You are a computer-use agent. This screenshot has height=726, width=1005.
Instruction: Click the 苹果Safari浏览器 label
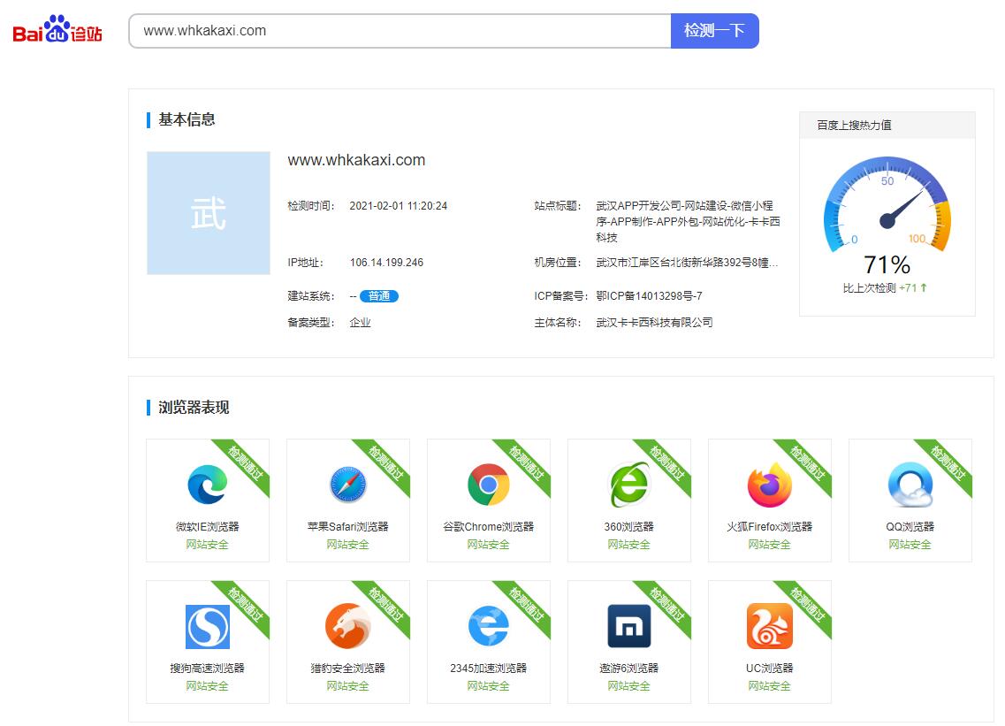click(x=348, y=526)
